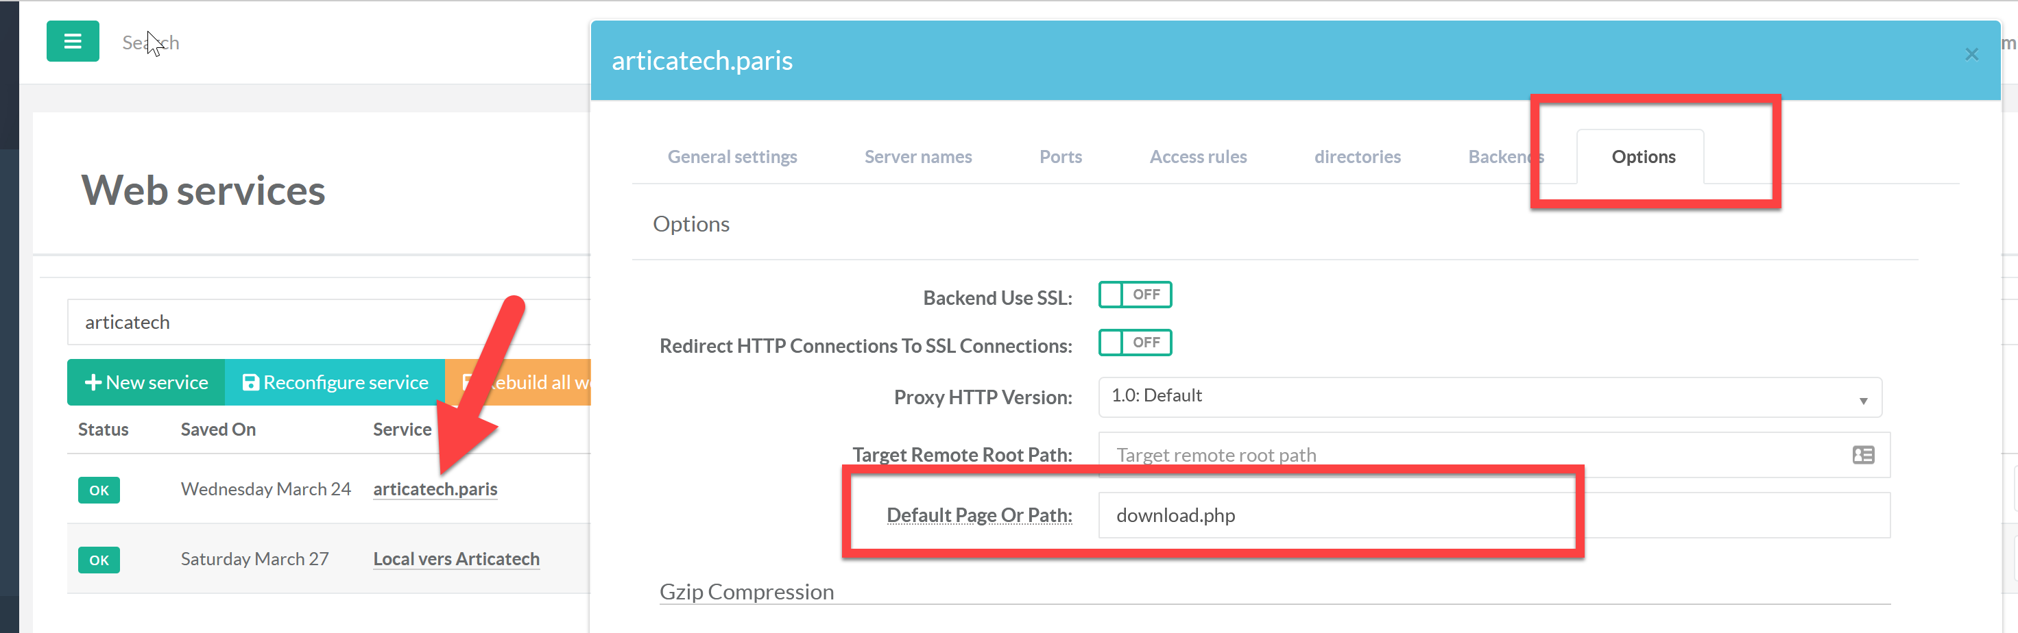Click the browse icon in Target Remote Root Path
The image size is (2018, 633).
tap(1862, 455)
